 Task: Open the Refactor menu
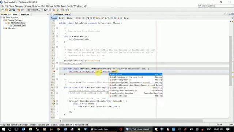click(36, 6)
